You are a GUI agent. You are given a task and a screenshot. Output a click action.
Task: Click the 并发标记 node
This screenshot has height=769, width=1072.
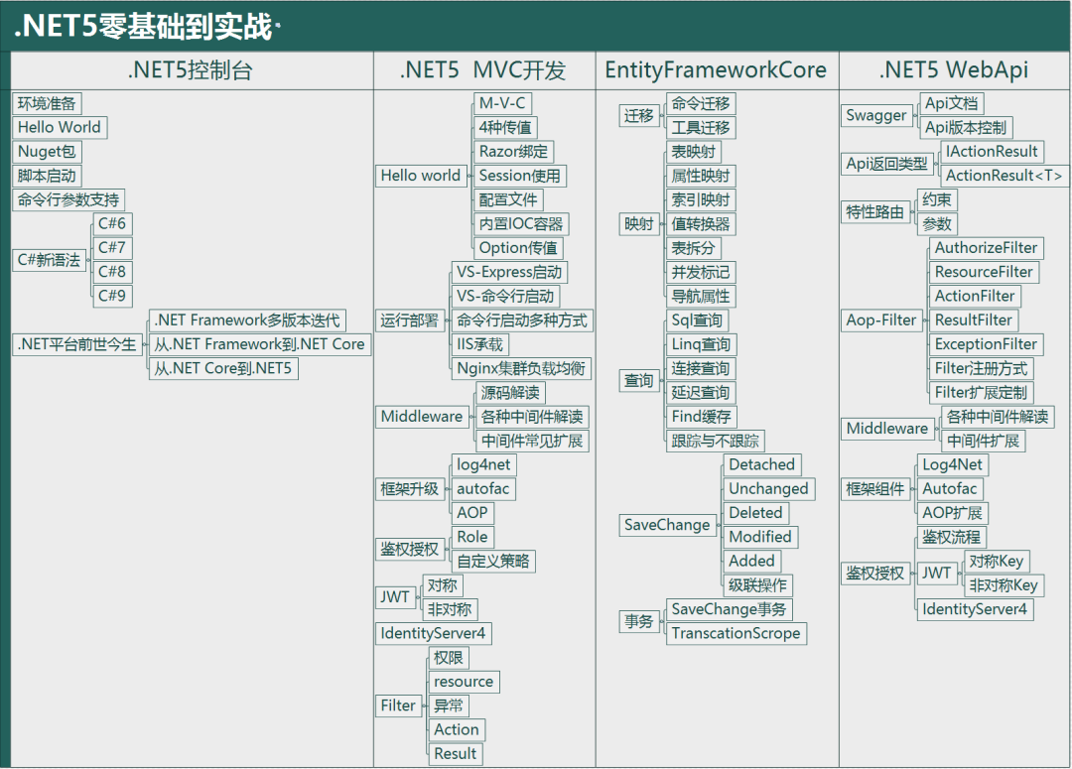click(701, 272)
